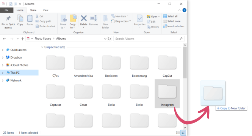Open New item dropdown

[x=120, y=16]
